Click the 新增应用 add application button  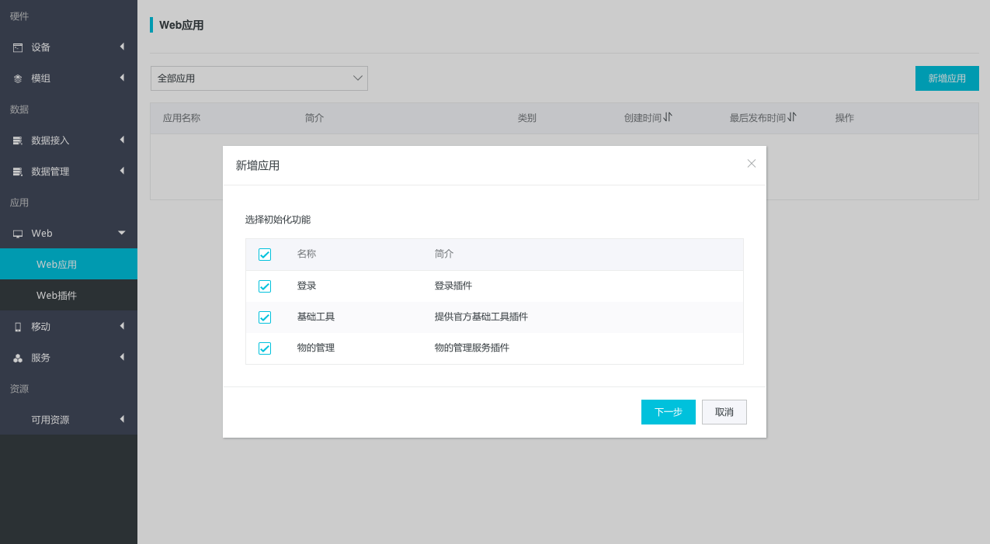tap(947, 78)
